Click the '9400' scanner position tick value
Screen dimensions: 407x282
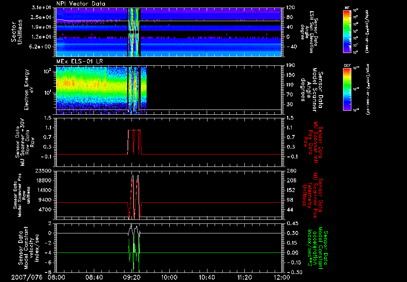45,200
